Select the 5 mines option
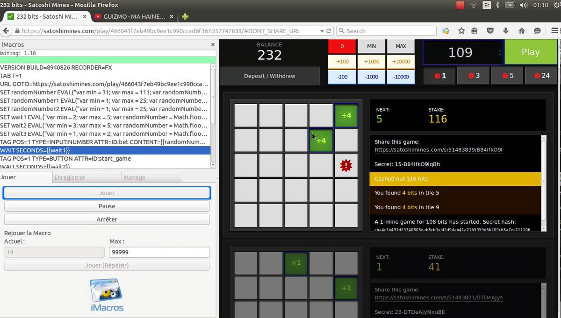The width and height of the screenshot is (561, 318). pos(507,75)
